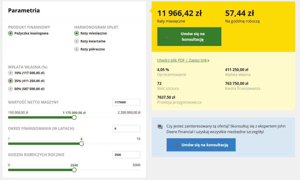The image size is (300, 180).
Task: Select 35% own contribution option
Action: pos(11,81)
